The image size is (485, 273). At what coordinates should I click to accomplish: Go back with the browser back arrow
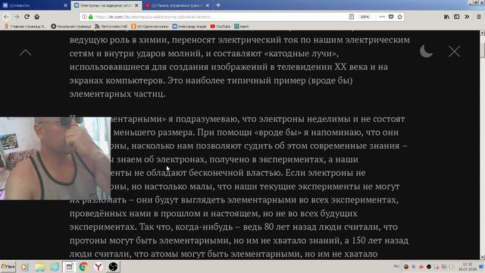coord(7,17)
